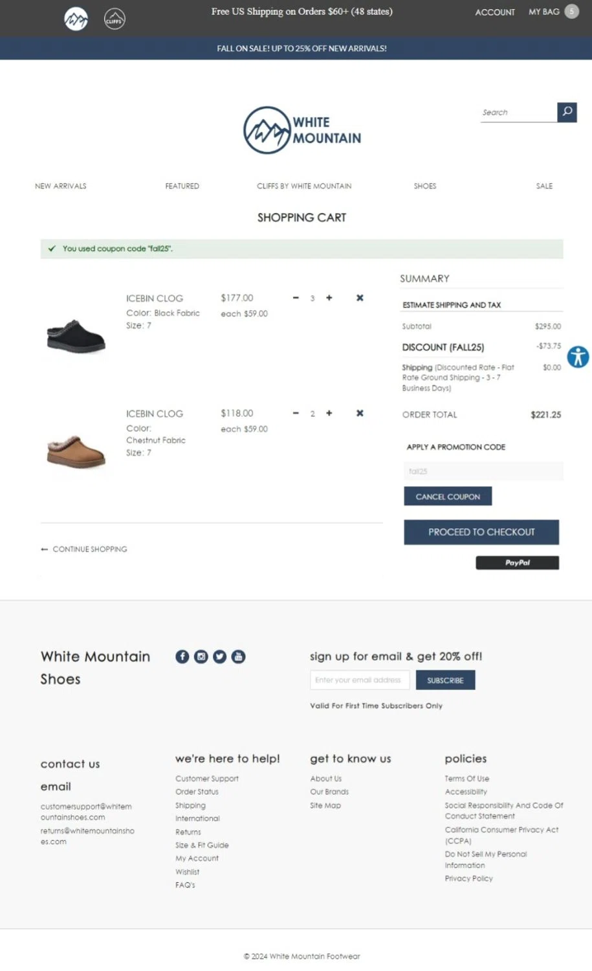Expand Apply a Promotion Code section

455,447
